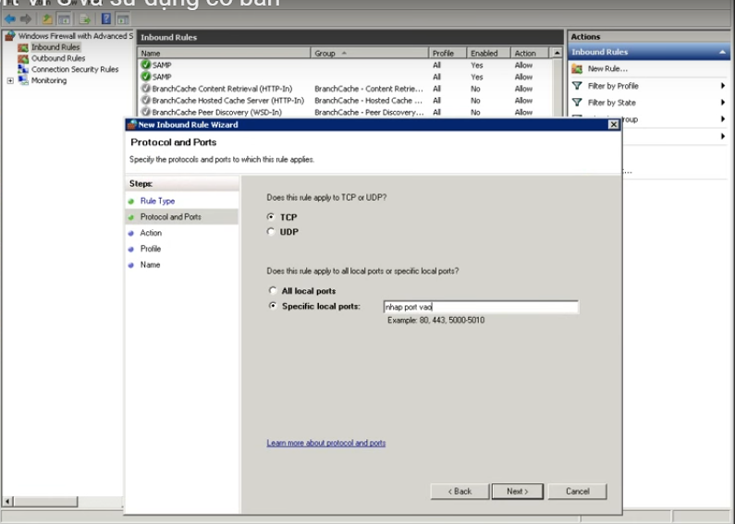Click Next to continue the wizard
The image size is (735, 524).
click(x=518, y=491)
